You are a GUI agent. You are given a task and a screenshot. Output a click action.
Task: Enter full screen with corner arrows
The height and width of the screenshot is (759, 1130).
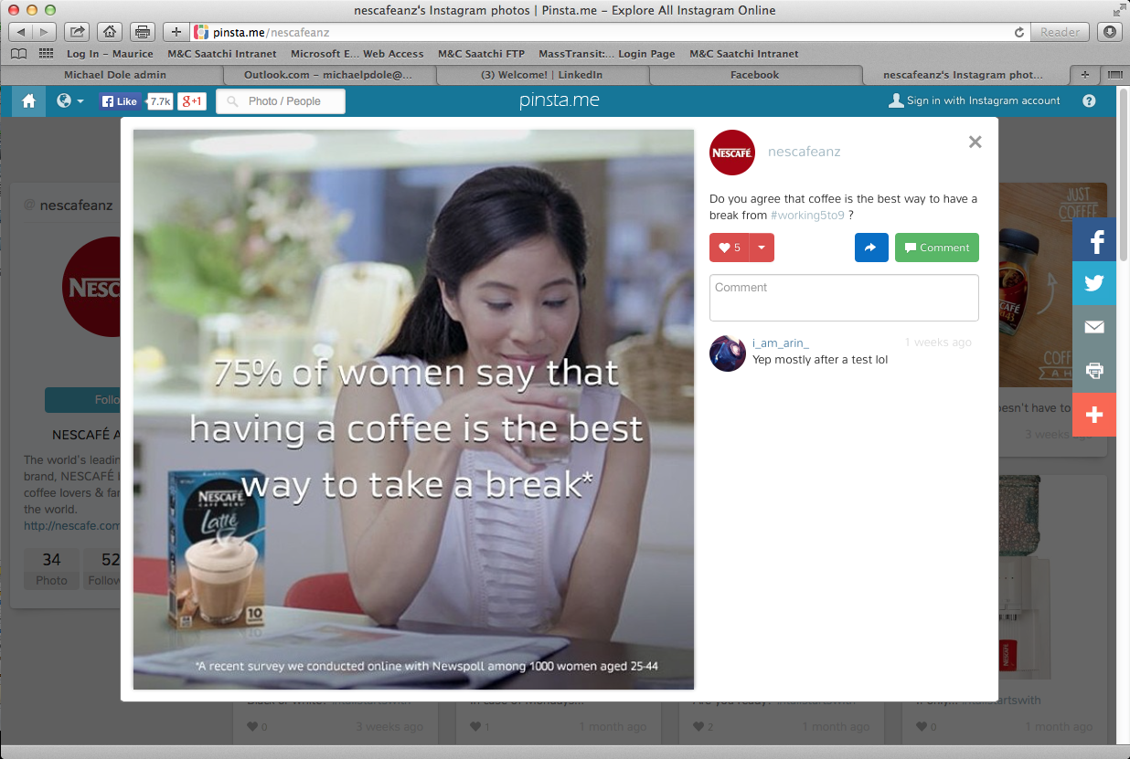(1119, 10)
